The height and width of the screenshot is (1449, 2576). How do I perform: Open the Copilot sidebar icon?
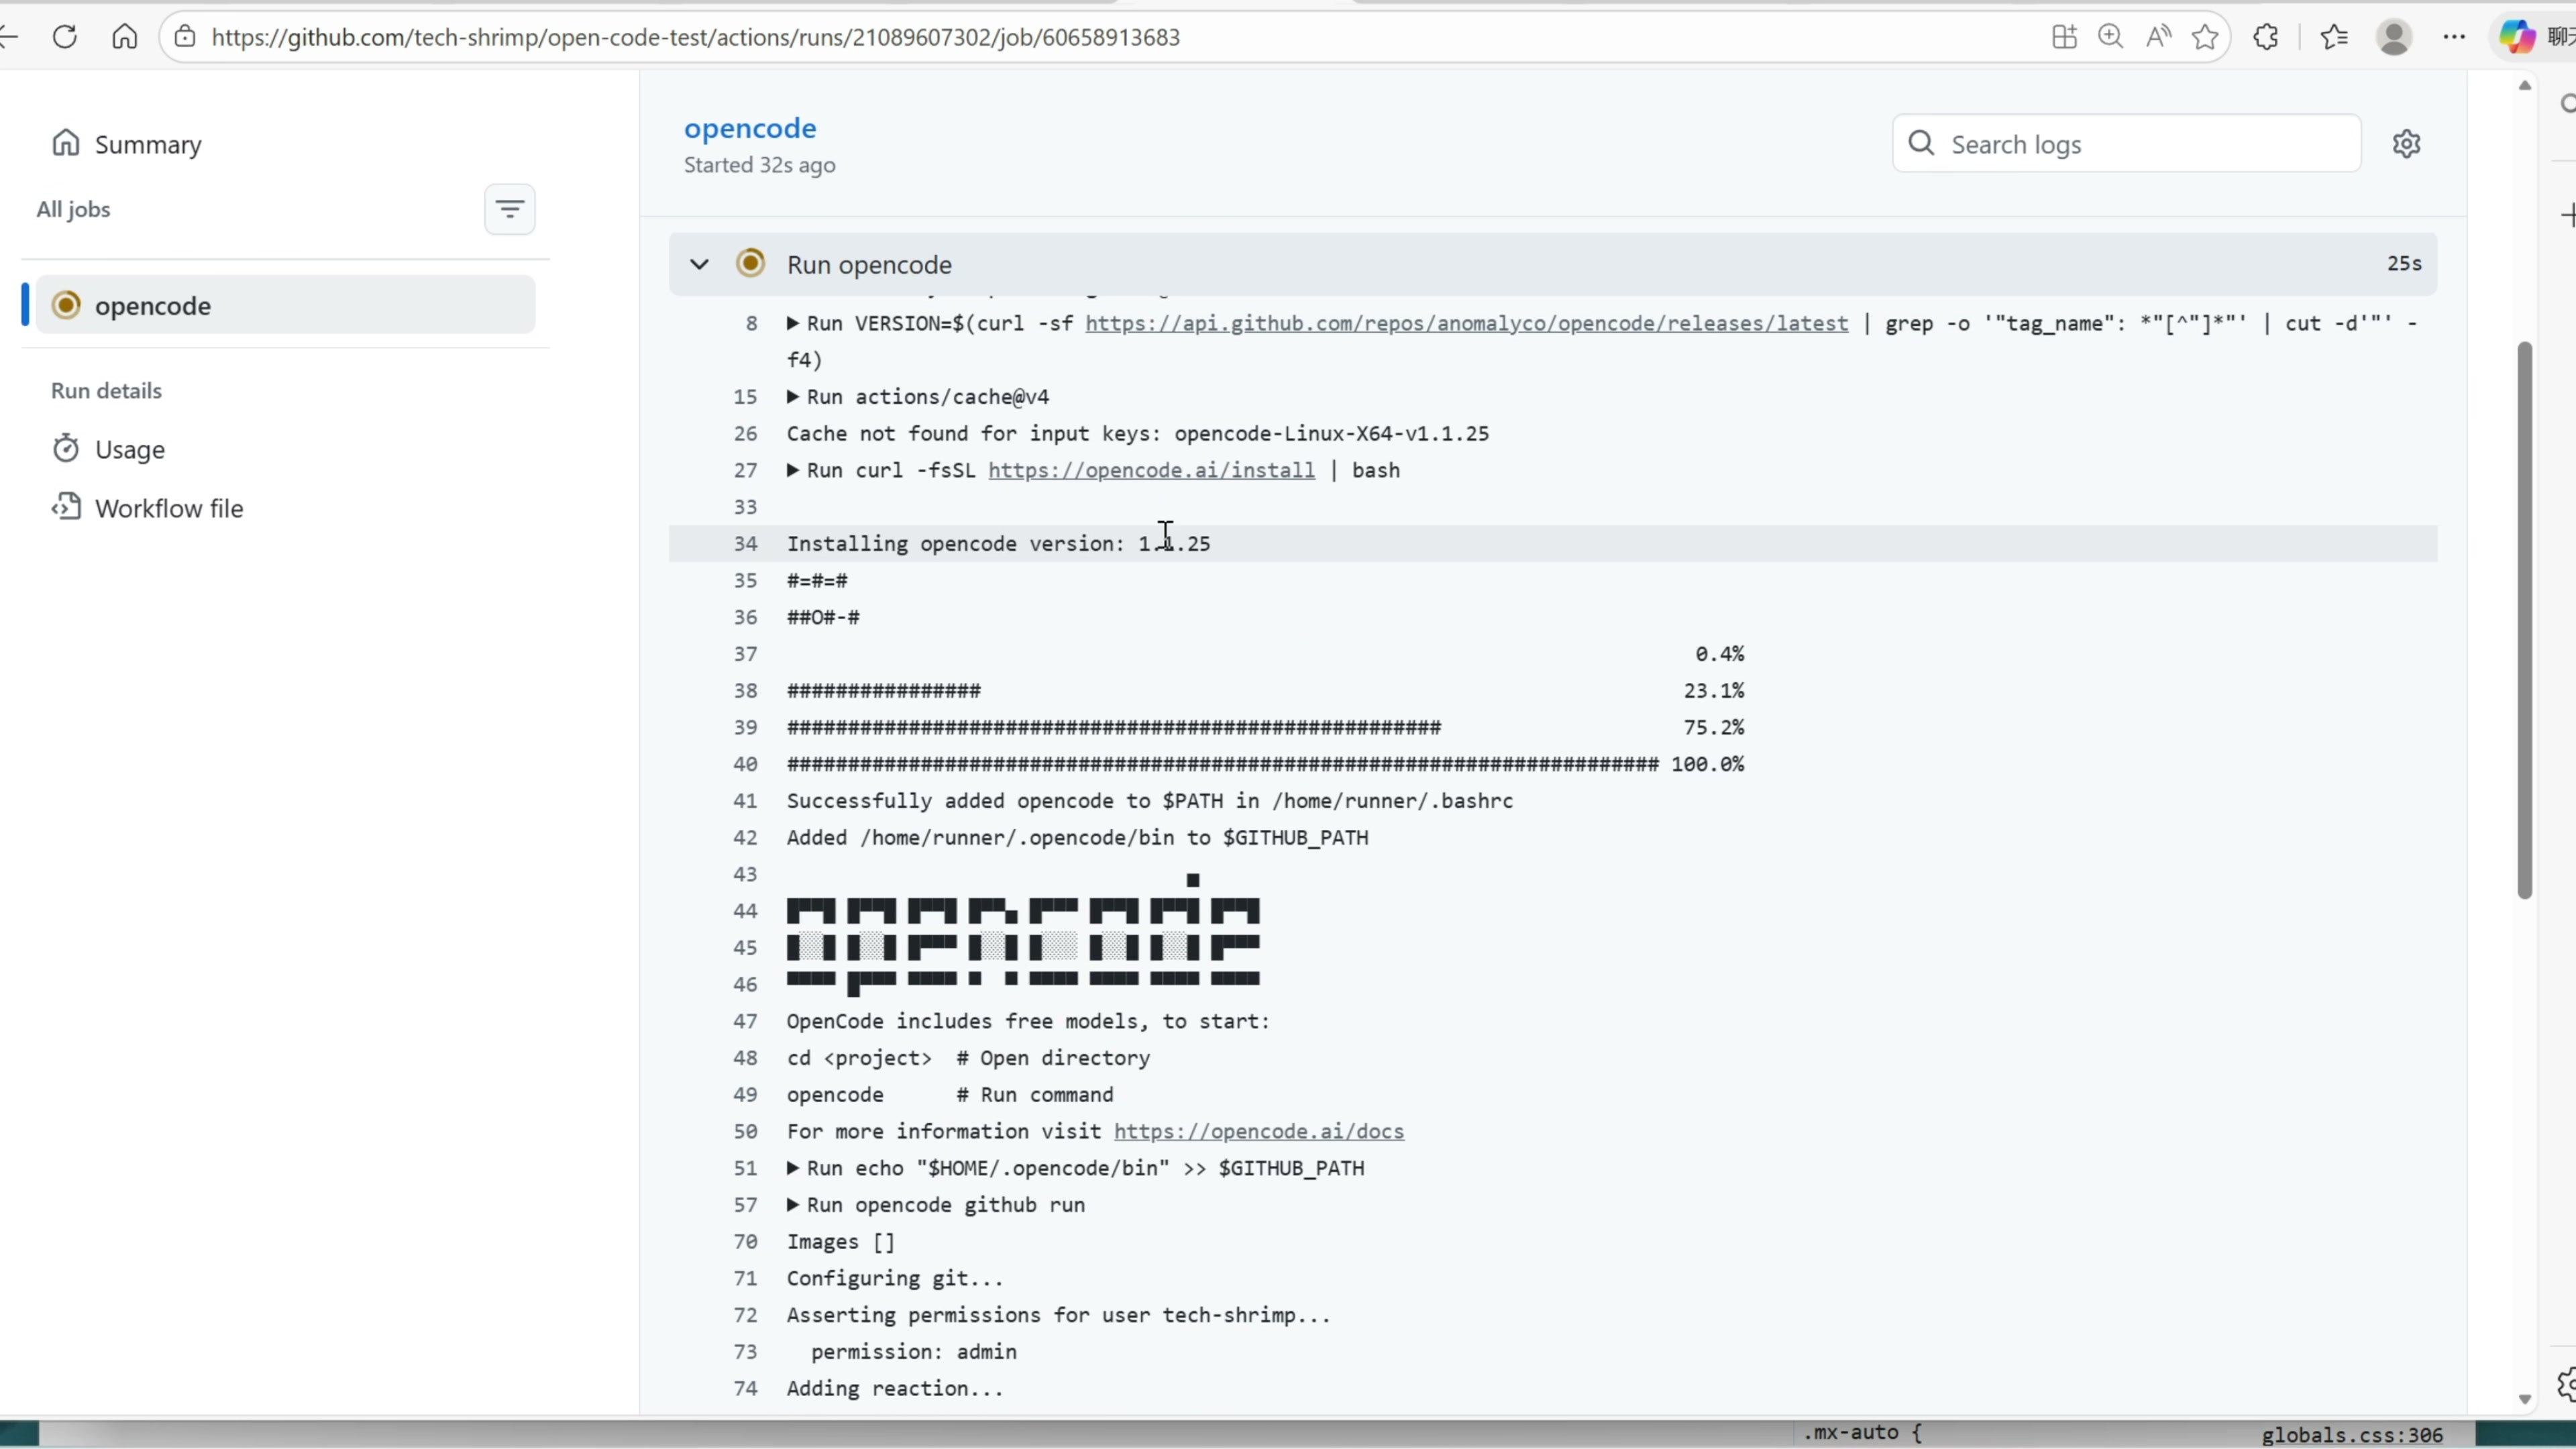click(2516, 37)
